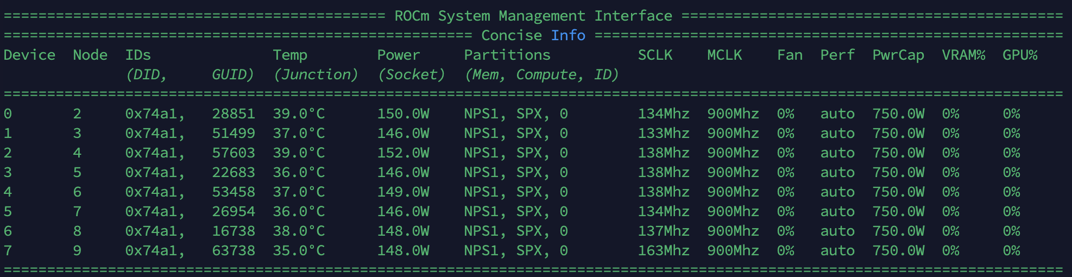Click the 'ROCm System Management Interface' title text
The height and width of the screenshot is (277, 1072).
coord(533,16)
